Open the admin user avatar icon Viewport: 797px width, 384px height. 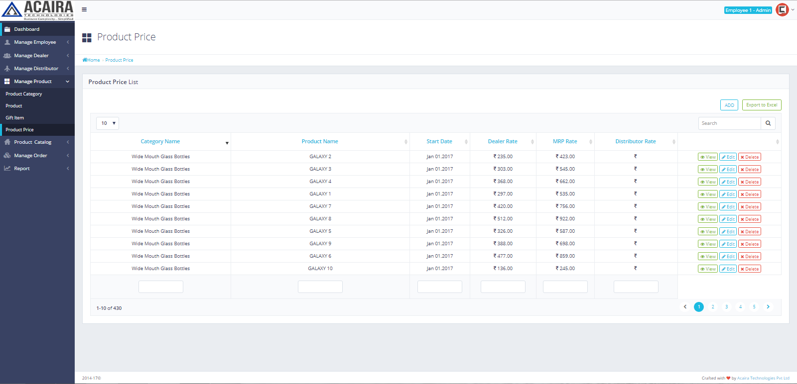click(782, 10)
